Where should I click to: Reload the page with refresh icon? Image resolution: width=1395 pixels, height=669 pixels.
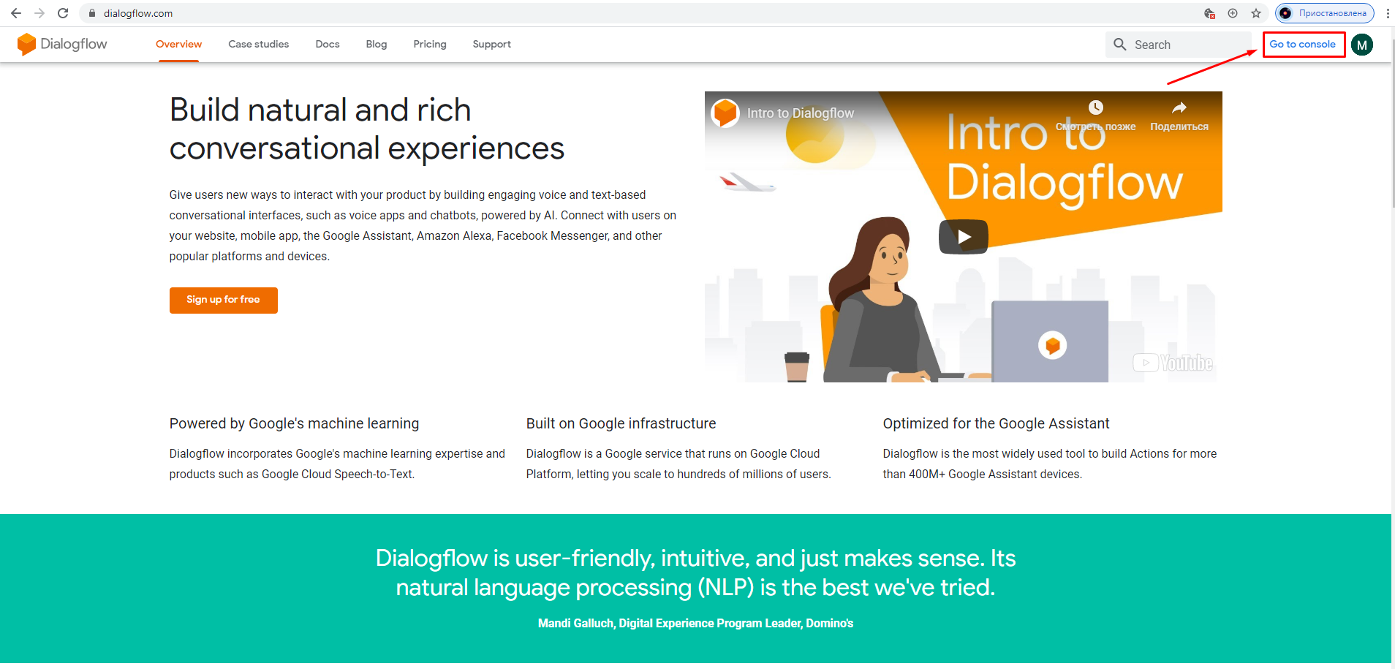(63, 13)
